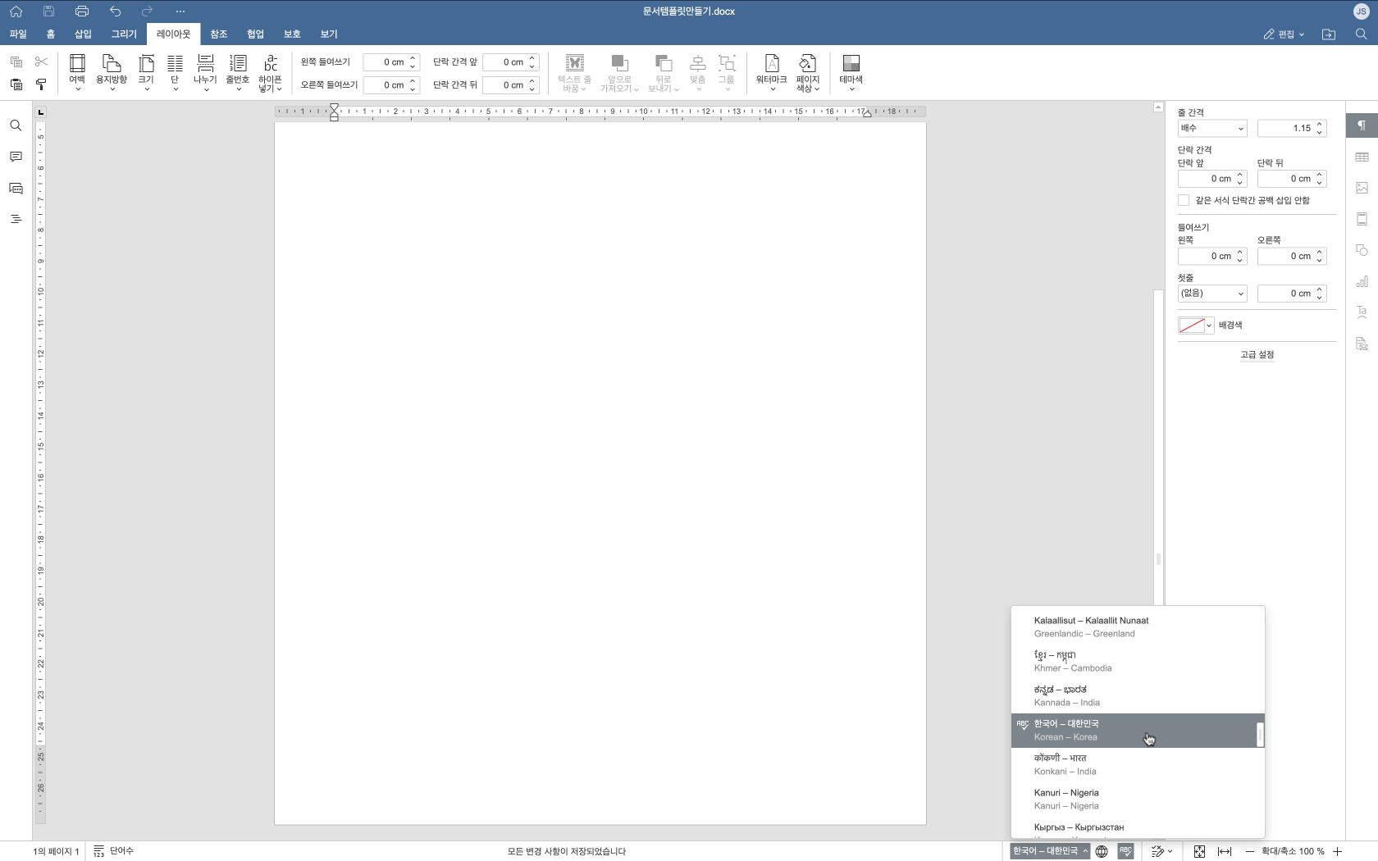Click the print icon in title bar

tap(81, 11)
